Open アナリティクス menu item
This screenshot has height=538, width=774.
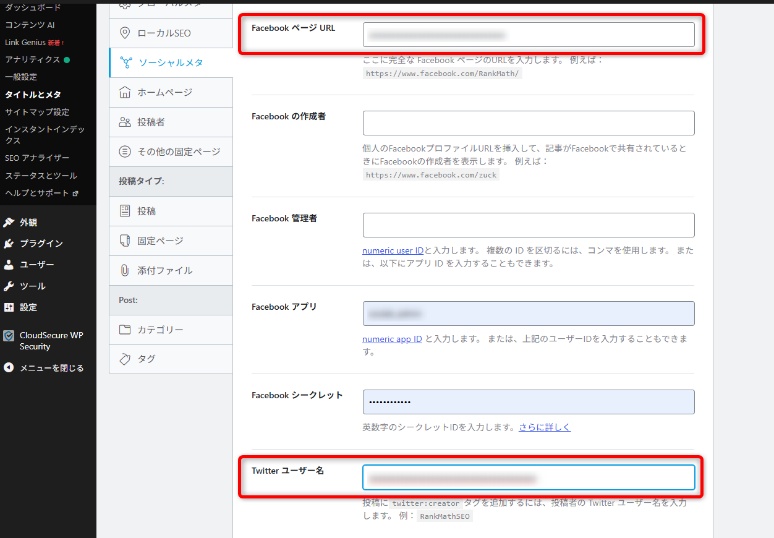pyautogui.click(x=37, y=59)
